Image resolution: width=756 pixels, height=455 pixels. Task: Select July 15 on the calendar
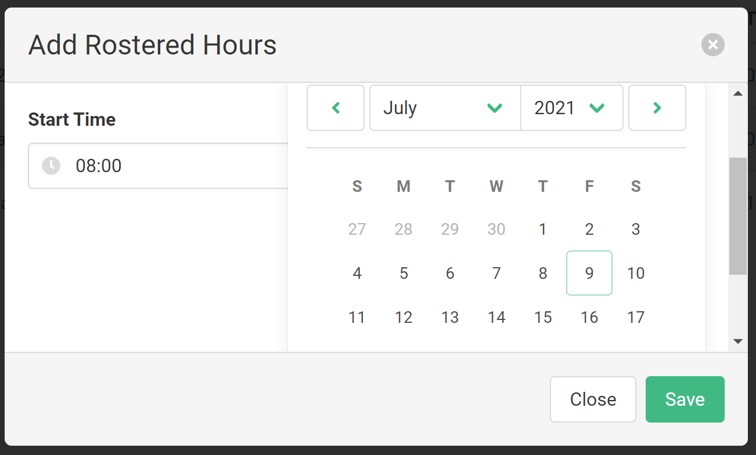pyautogui.click(x=543, y=317)
